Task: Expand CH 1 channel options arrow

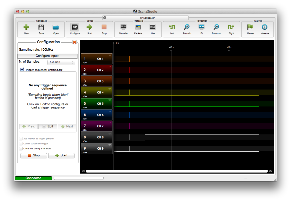Action: click(x=110, y=55)
